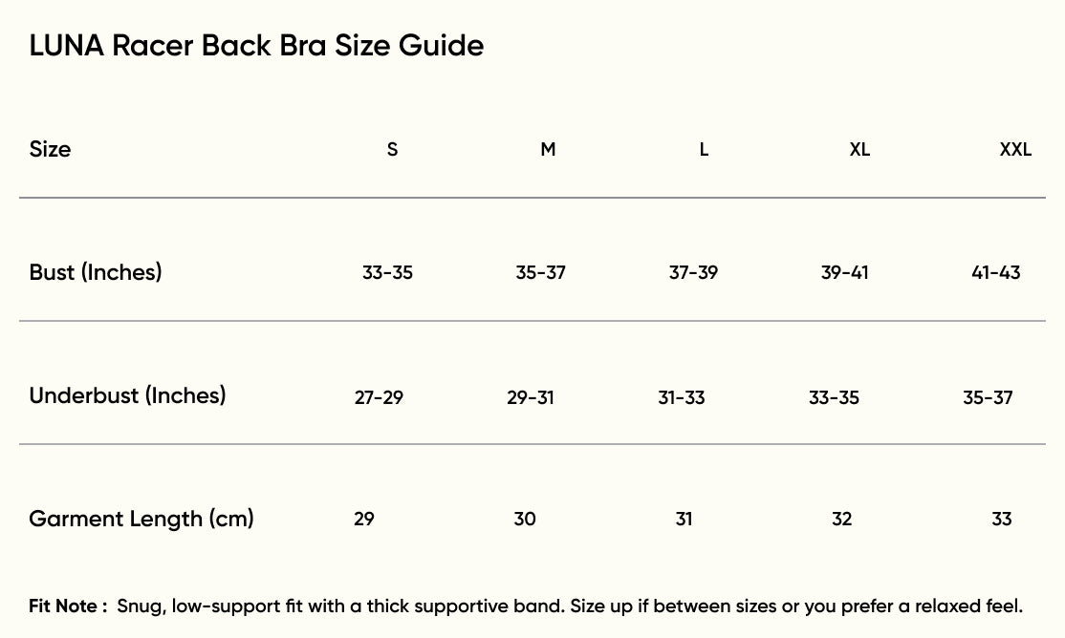Click the Garment Length (cm) row label
1065x638 pixels.
pyautogui.click(x=141, y=519)
